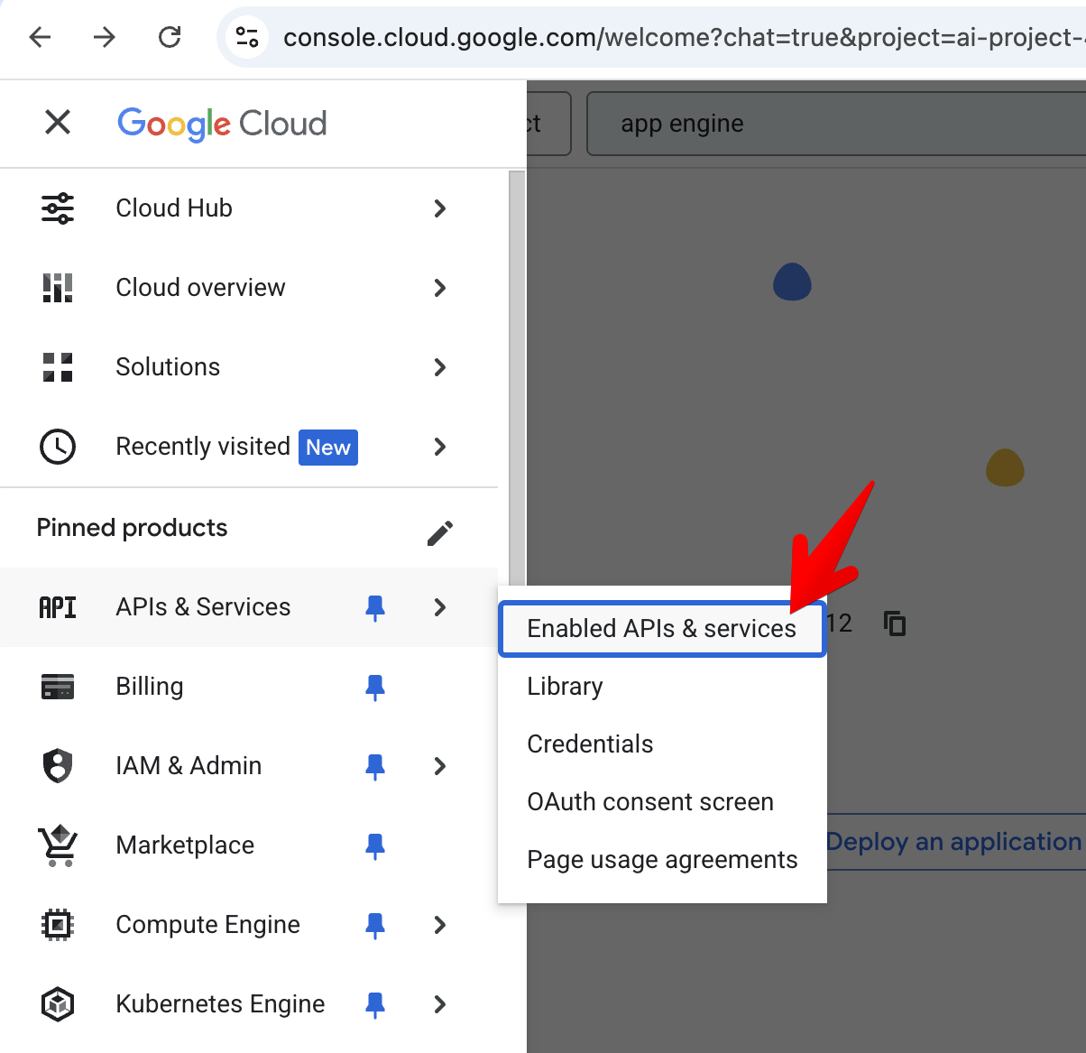Copy project number with copy icon

pos(894,623)
